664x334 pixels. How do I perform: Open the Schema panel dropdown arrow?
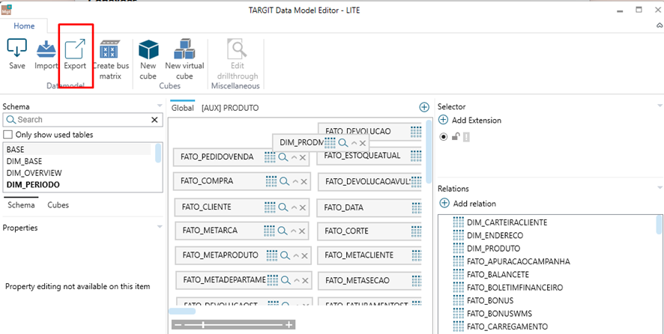coord(160,106)
